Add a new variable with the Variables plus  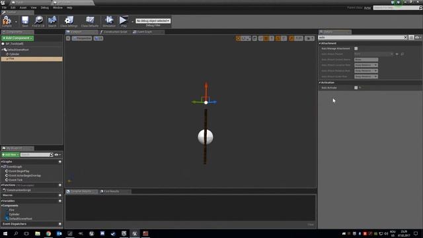[x=60, y=201]
